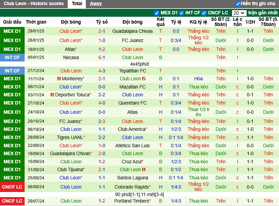Open Cruz Azul team link
The width and height of the screenshot is (279, 206).
point(132,162)
